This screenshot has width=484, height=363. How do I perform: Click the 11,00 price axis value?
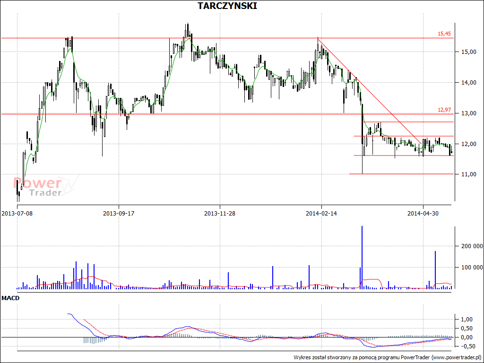tap(468, 174)
